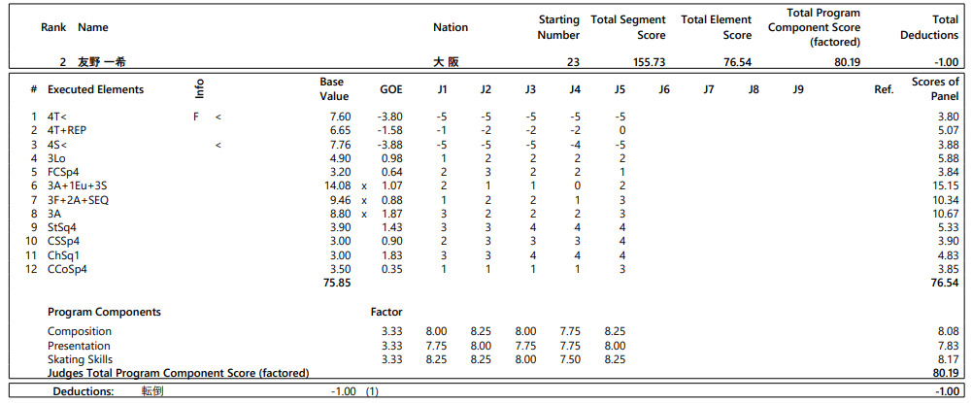Click the Program Components section heading
Screen dimensions: 972x403
[104, 312]
